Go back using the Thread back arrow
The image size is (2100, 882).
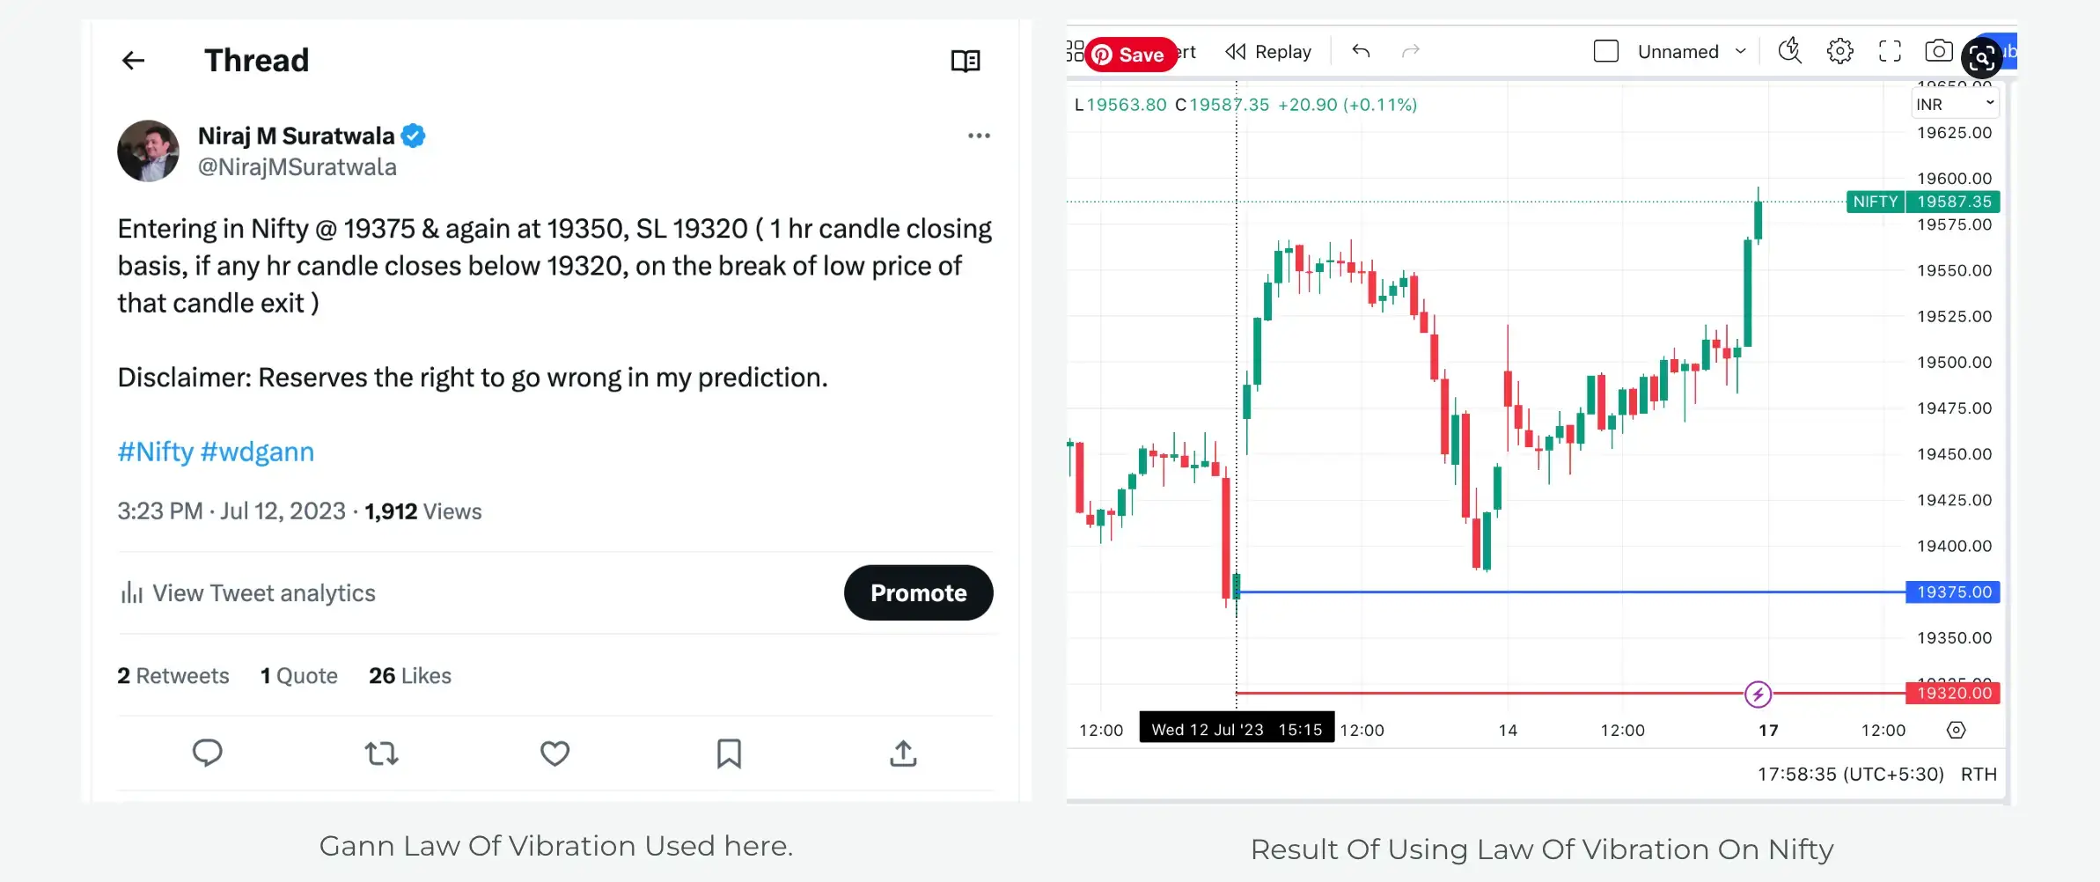click(132, 60)
